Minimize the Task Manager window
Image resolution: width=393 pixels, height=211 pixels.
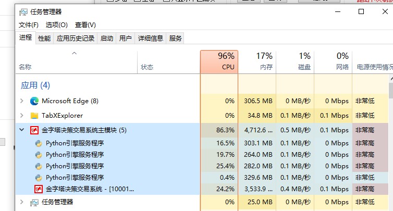coord(338,11)
